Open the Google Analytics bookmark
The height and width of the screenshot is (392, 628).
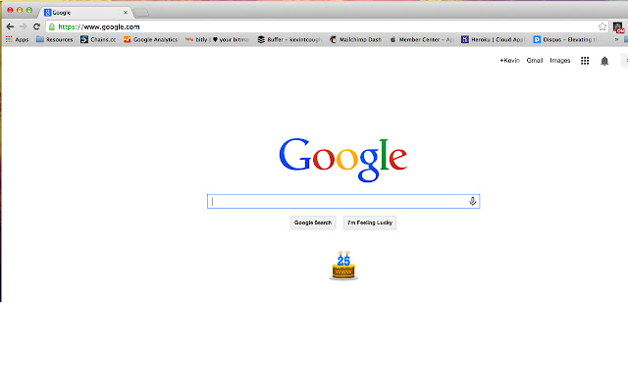click(150, 39)
